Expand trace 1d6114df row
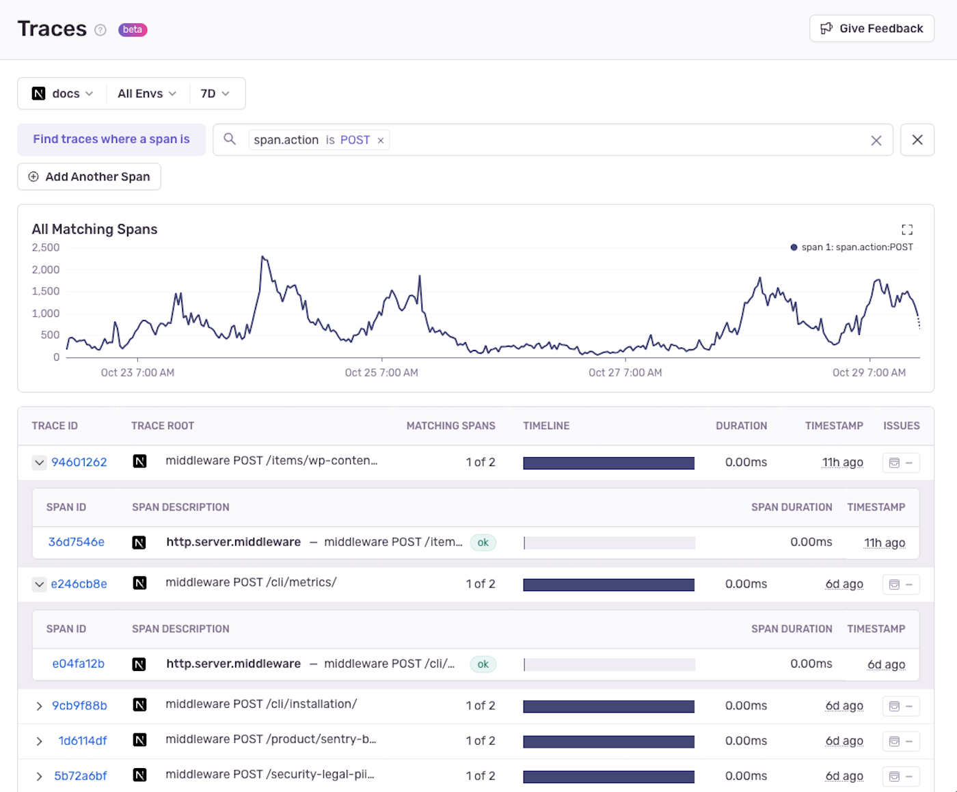This screenshot has height=792, width=957. point(39,741)
